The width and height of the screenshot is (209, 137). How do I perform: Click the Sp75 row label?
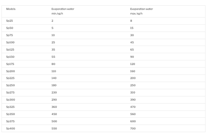tap(9, 35)
